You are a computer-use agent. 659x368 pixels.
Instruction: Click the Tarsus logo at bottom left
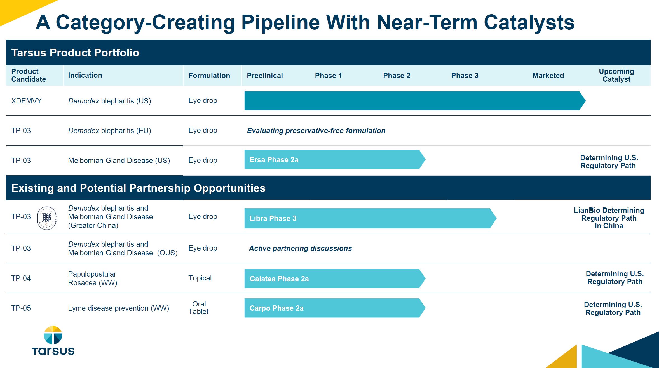[53, 341]
